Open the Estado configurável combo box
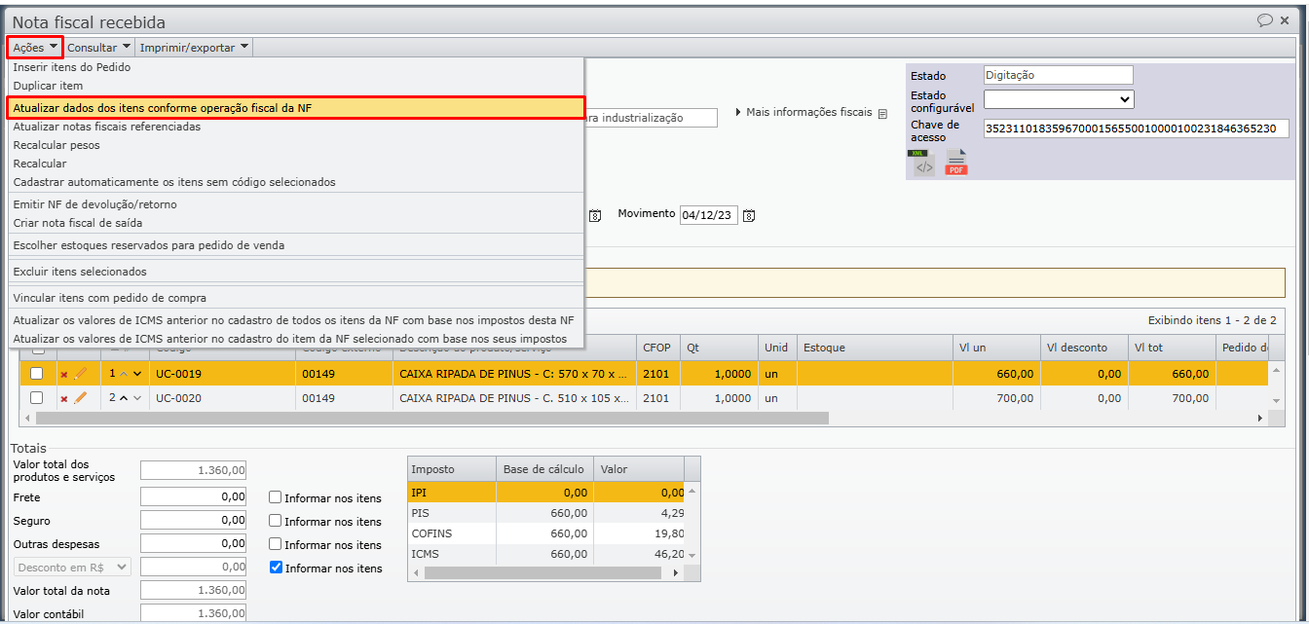 click(x=1059, y=99)
